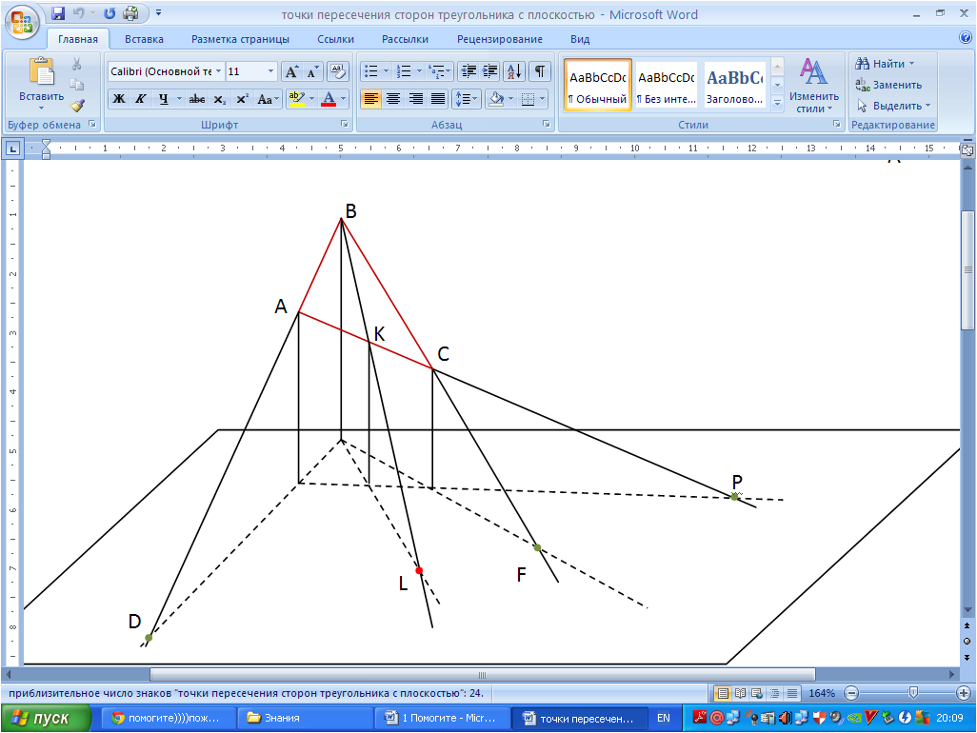This screenshot has width=977, height=733.
Task: Open font color dropdown arrow
Action: point(344,98)
